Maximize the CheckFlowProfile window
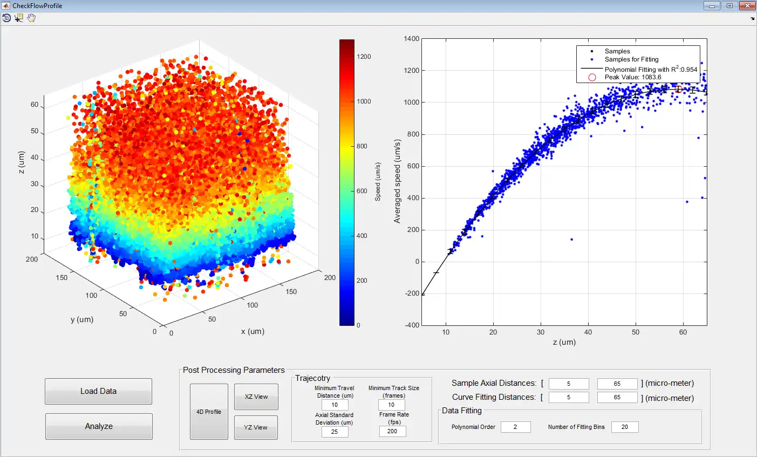Viewport: 757px width, 457px height. [729, 6]
